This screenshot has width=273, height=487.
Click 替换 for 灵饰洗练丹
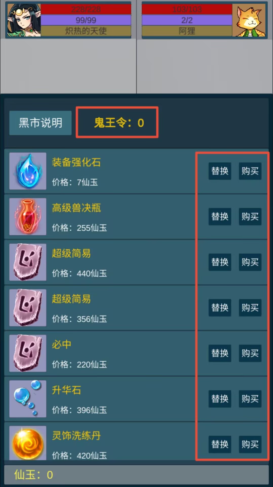click(x=220, y=444)
